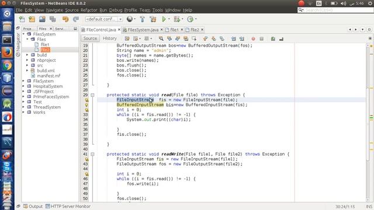Open the Profile Project dropdown arrow
Viewport: 374px width, 210px height.
tap(196, 19)
